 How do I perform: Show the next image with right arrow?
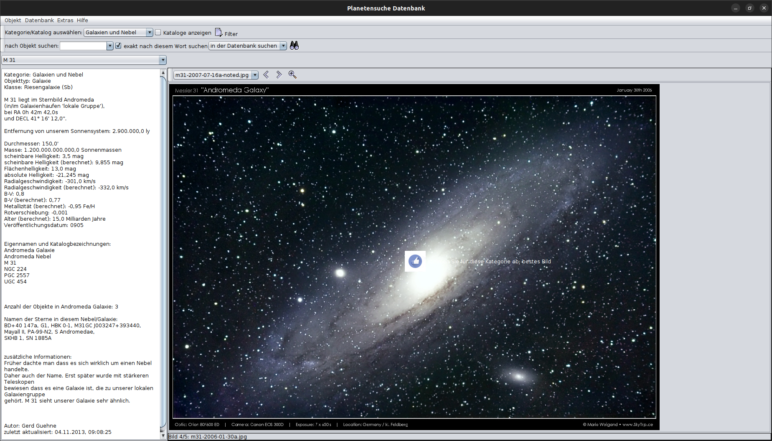(x=279, y=75)
